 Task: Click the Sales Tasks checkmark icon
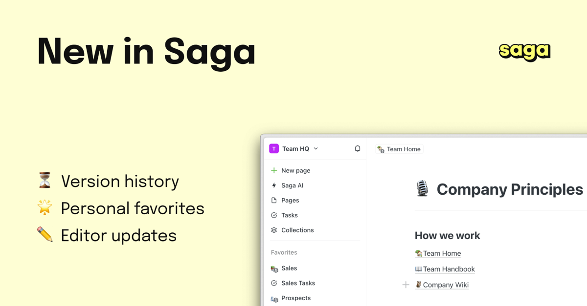[274, 283]
